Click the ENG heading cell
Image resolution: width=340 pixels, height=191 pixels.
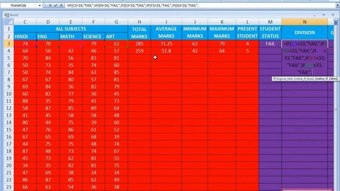point(48,37)
